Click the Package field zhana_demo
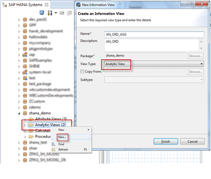The image size is (211, 179). [x=145, y=55]
